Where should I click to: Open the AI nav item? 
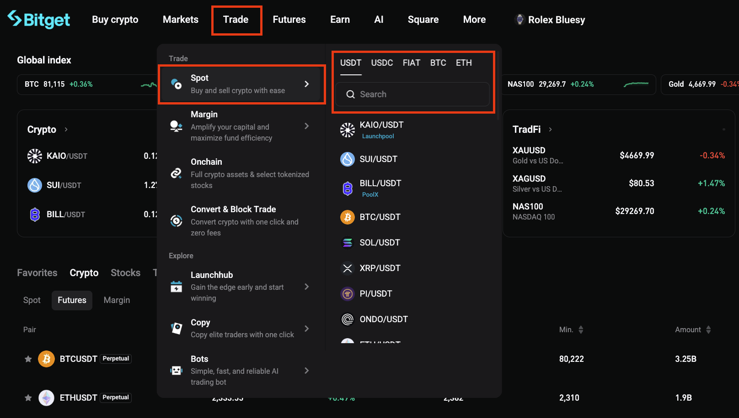tap(379, 20)
